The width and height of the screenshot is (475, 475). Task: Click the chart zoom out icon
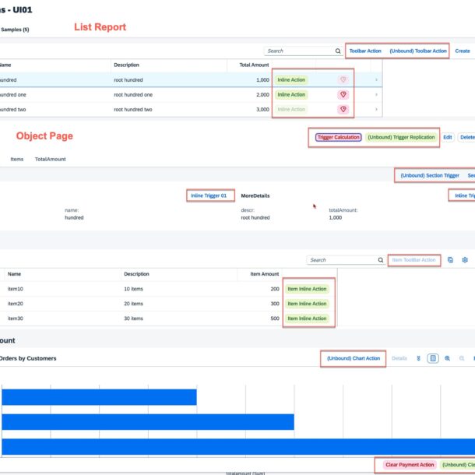(462, 358)
